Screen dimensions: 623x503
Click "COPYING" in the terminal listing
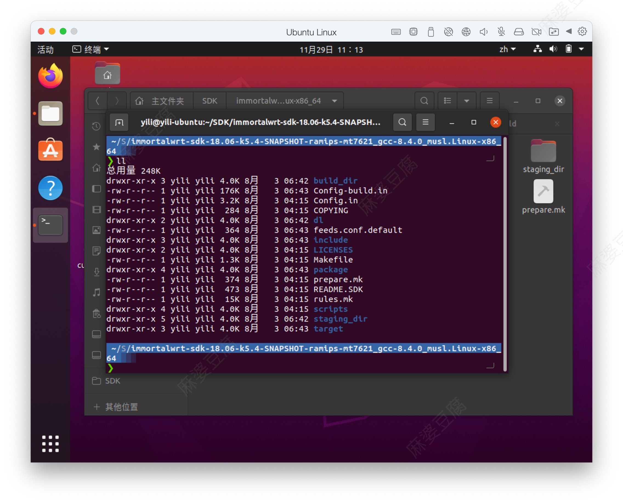tap(331, 210)
